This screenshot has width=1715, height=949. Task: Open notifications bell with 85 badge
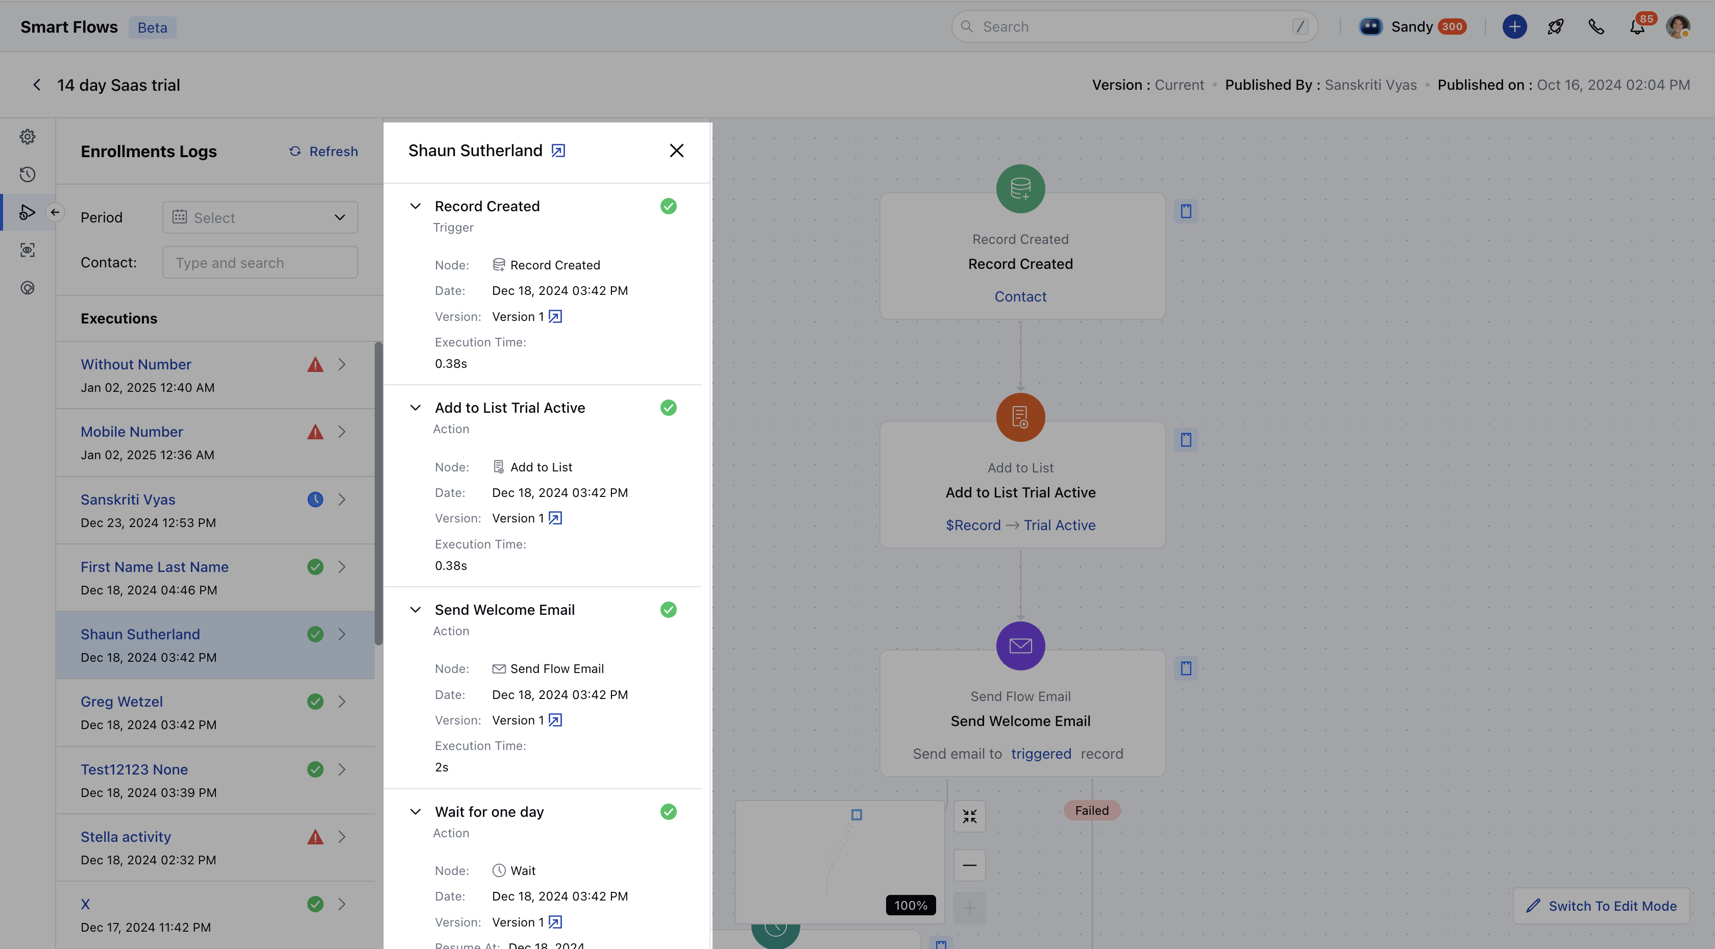(x=1637, y=27)
